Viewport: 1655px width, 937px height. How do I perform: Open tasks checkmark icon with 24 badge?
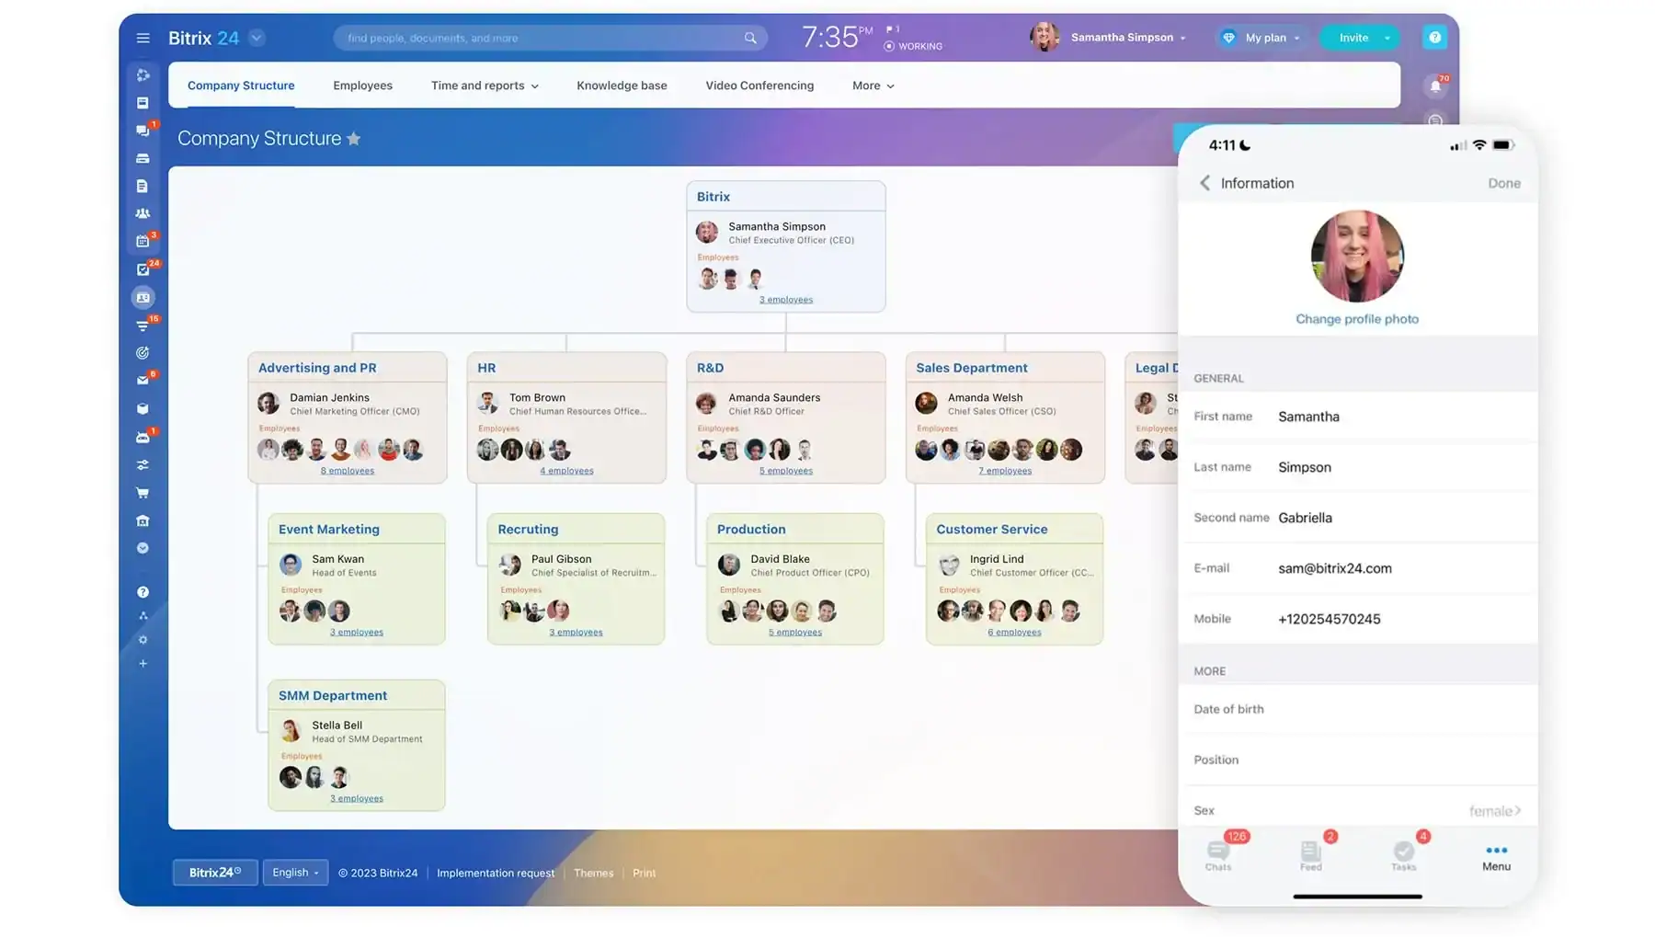pyautogui.click(x=143, y=269)
